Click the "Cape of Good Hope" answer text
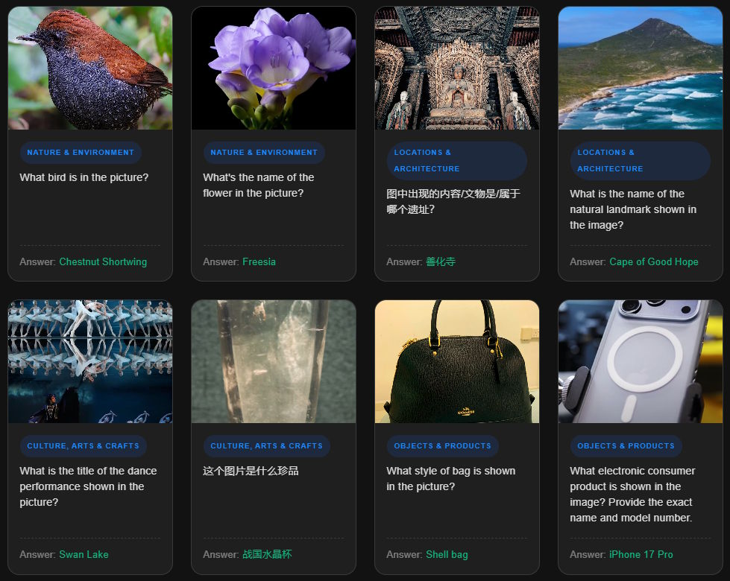Image resolution: width=730 pixels, height=581 pixels. point(653,262)
